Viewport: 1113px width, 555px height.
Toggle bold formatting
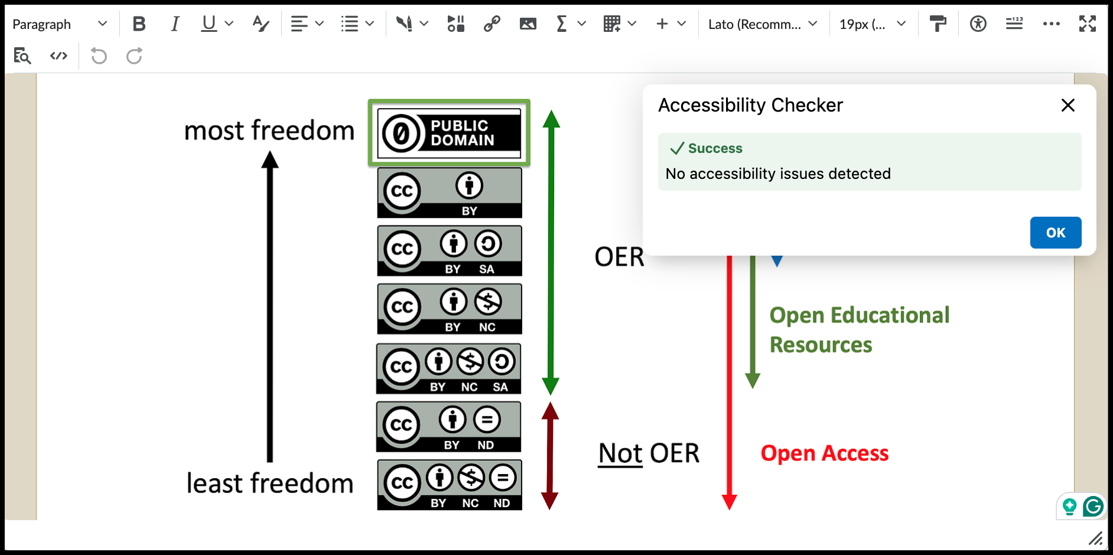pos(139,24)
